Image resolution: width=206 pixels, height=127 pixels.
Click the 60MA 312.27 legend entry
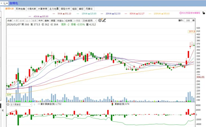(x=134, y=14)
